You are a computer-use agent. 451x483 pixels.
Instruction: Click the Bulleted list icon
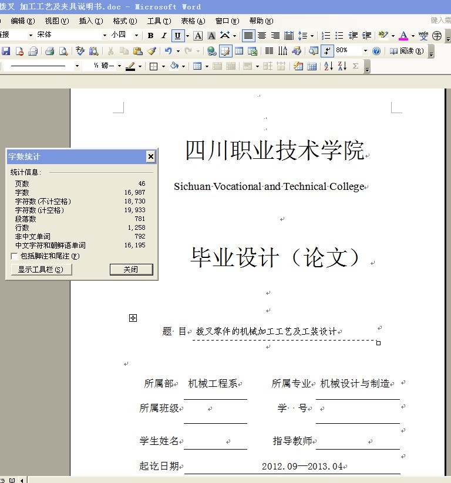(339, 36)
